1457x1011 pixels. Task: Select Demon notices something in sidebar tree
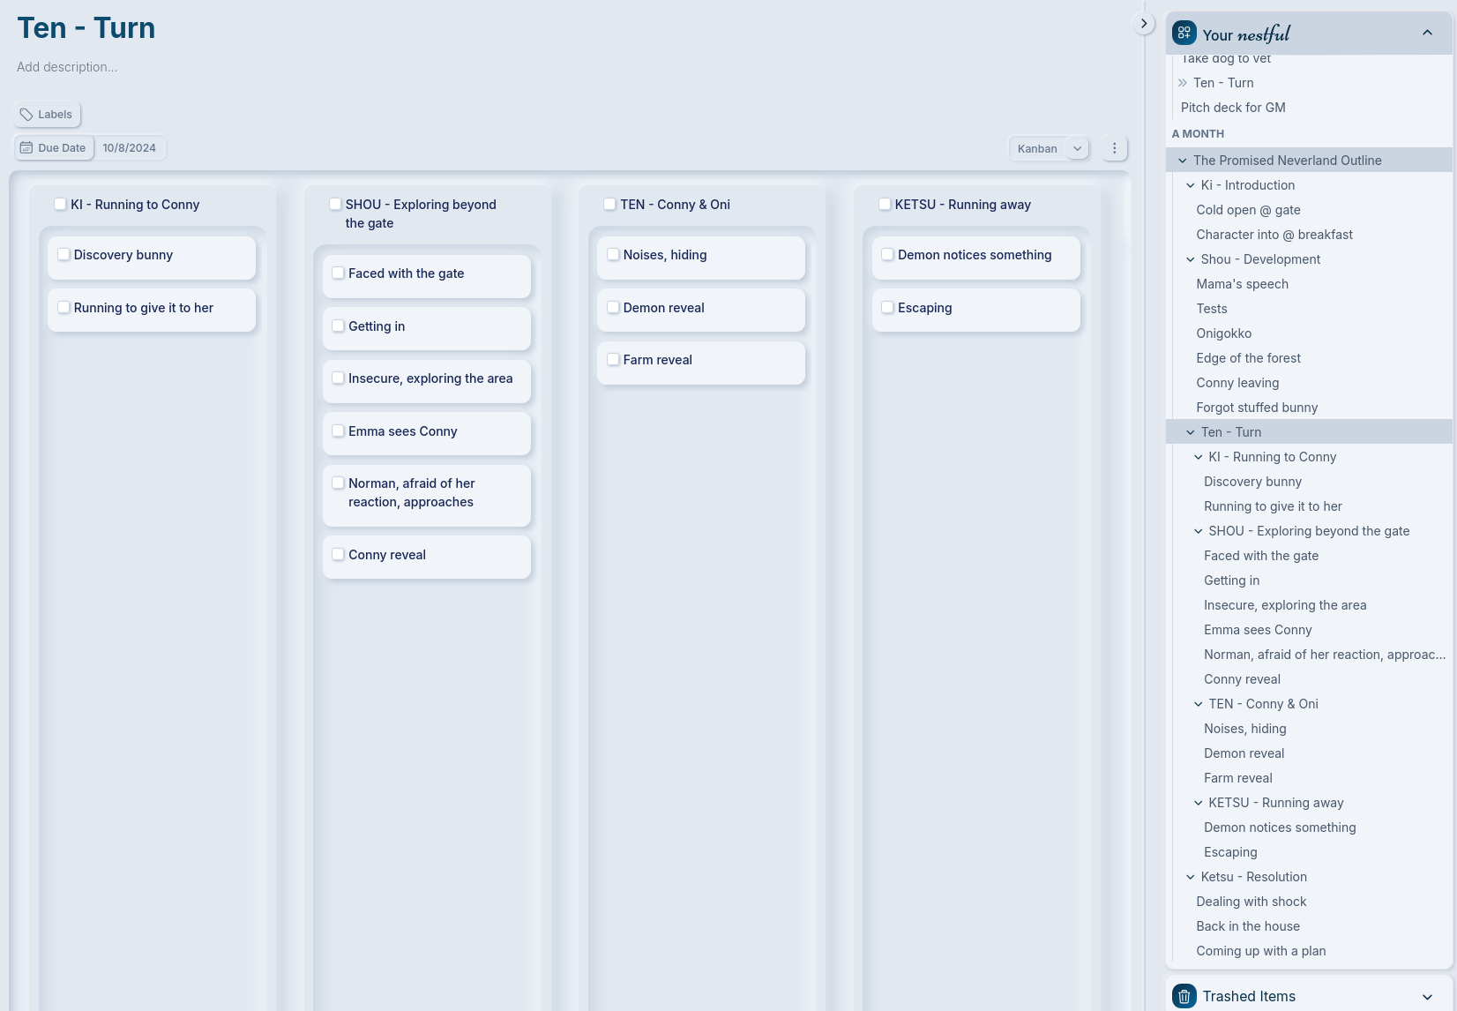[x=1280, y=828]
